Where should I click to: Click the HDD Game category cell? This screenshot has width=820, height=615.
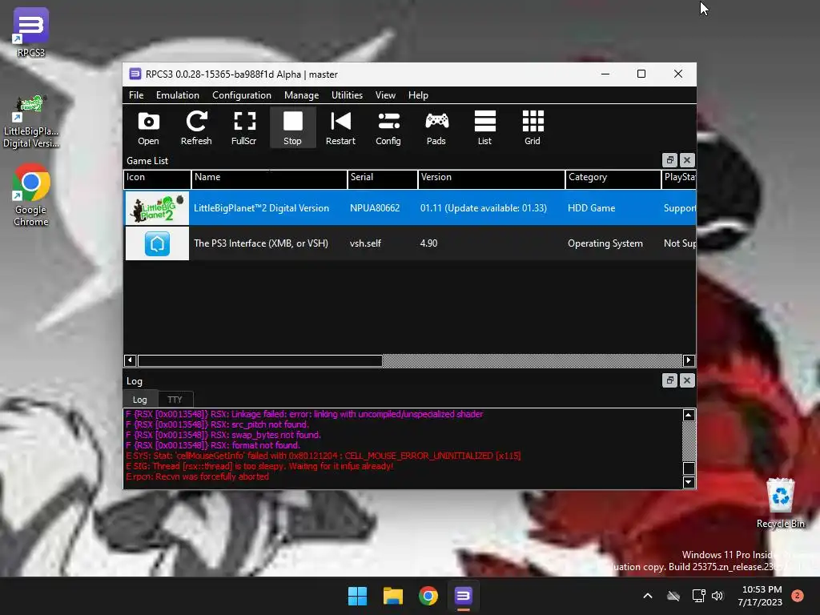pyautogui.click(x=591, y=208)
